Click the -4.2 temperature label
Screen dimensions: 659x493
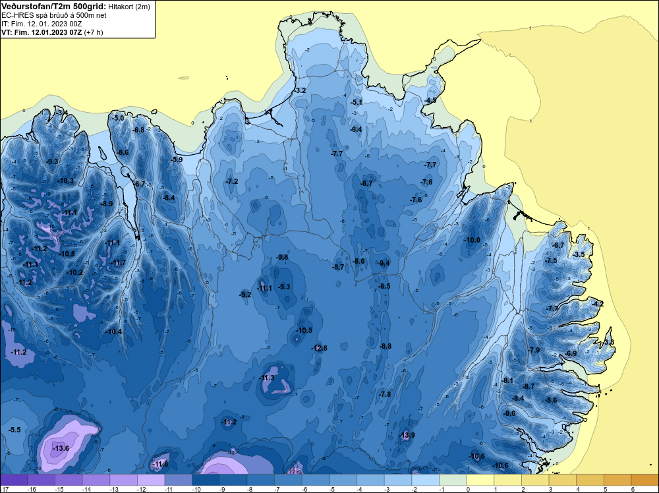click(598, 303)
